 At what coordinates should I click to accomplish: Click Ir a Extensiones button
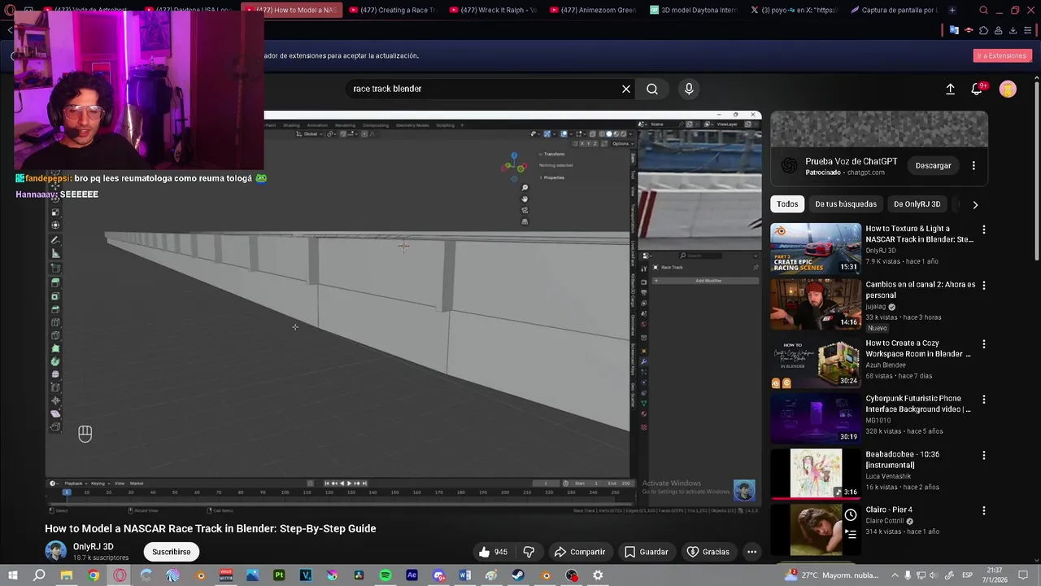click(1002, 56)
